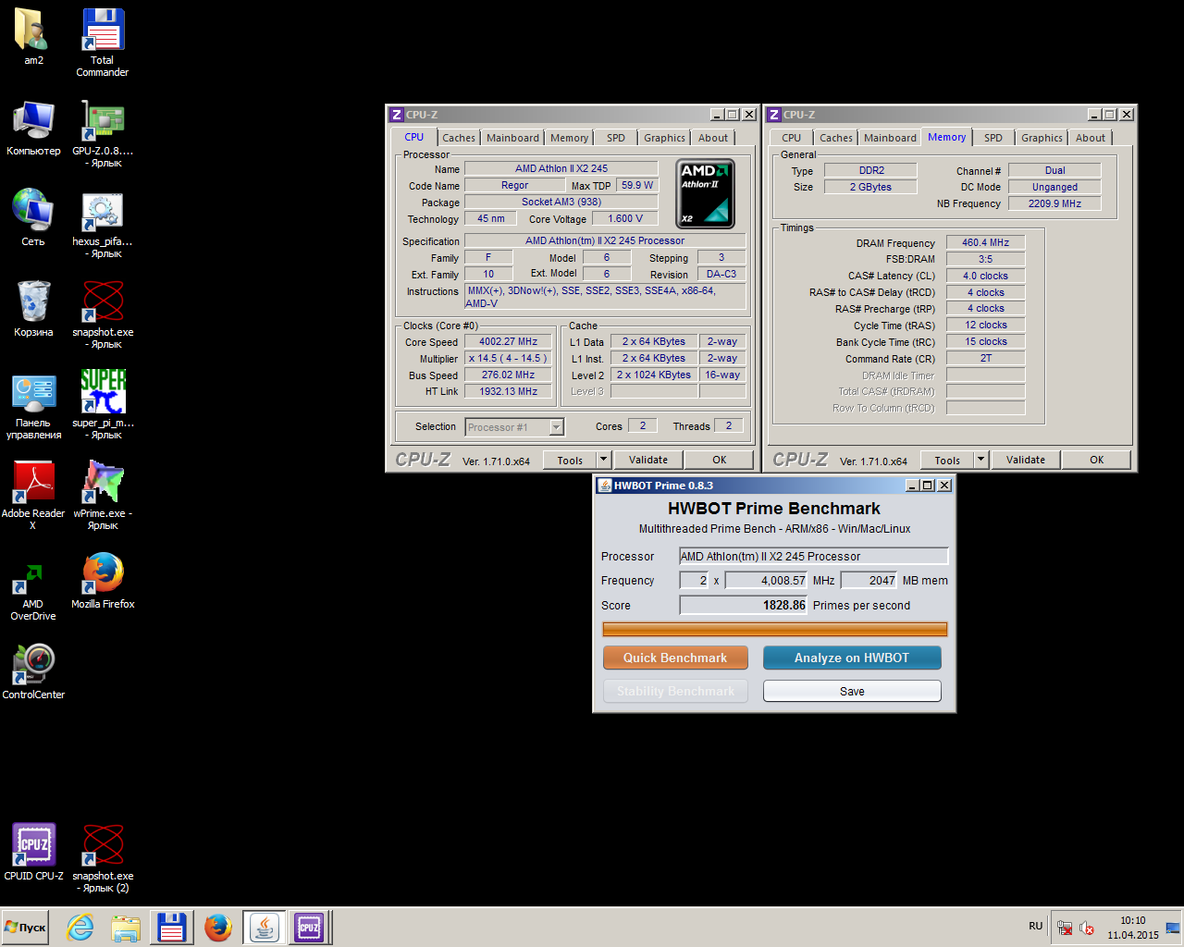Viewport: 1184px width, 947px height.
Task: Open file explorer folder taskbar icon
Action: [x=126, y=927]
